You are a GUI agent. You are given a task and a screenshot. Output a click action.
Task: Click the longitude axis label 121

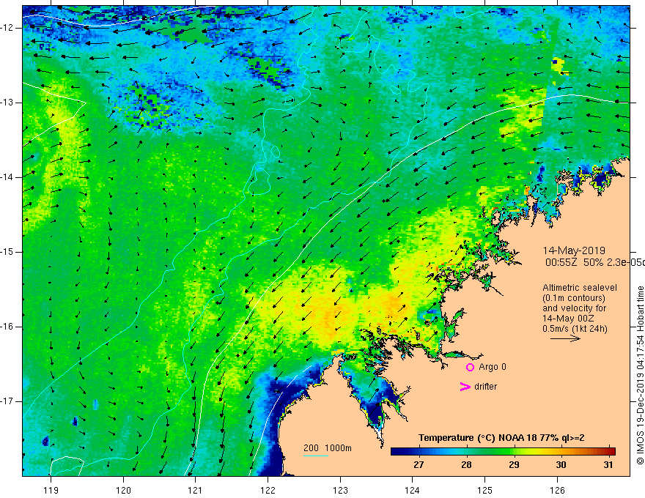[x=196, y=490]
